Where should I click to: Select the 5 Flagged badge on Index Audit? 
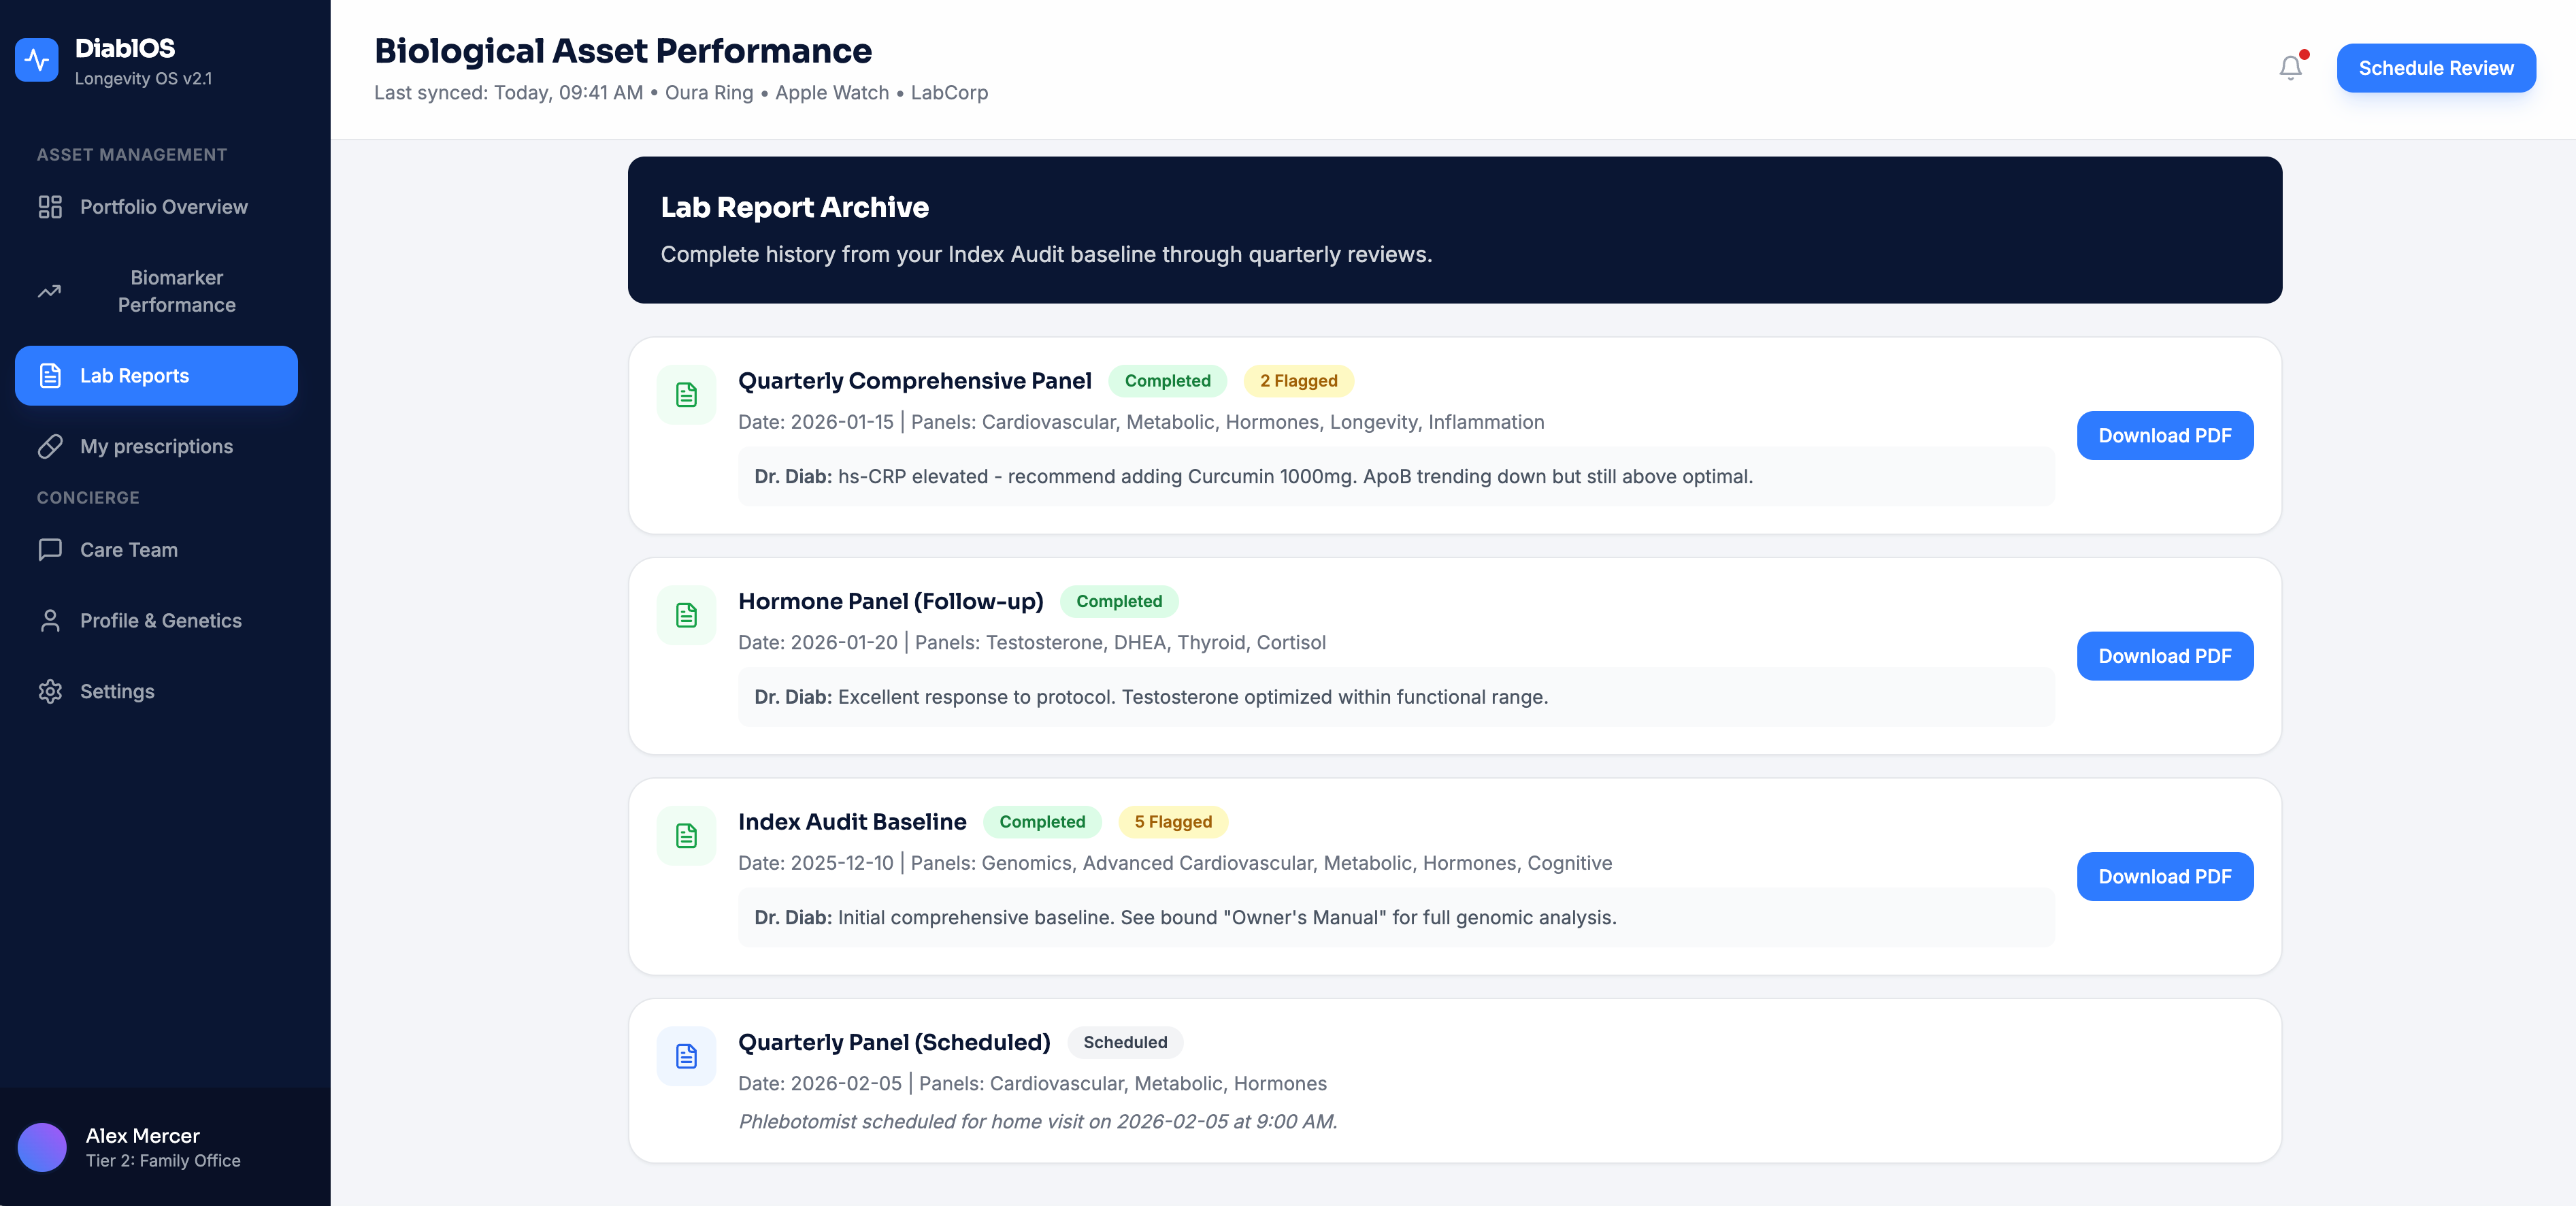pos(1172,822)
